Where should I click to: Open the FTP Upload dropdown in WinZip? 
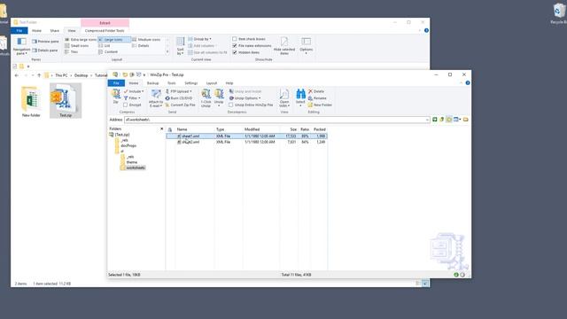pos(179,91)
